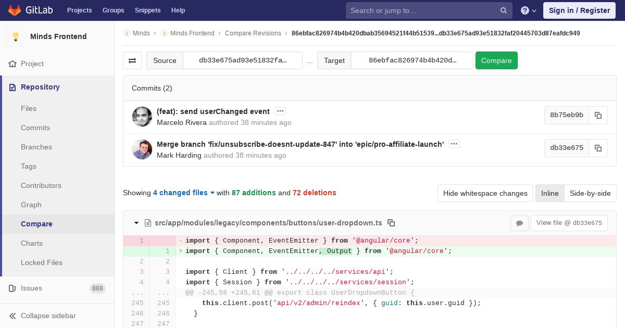
Task: Click the comment bubble icon on file
Action: click(519, 223)
